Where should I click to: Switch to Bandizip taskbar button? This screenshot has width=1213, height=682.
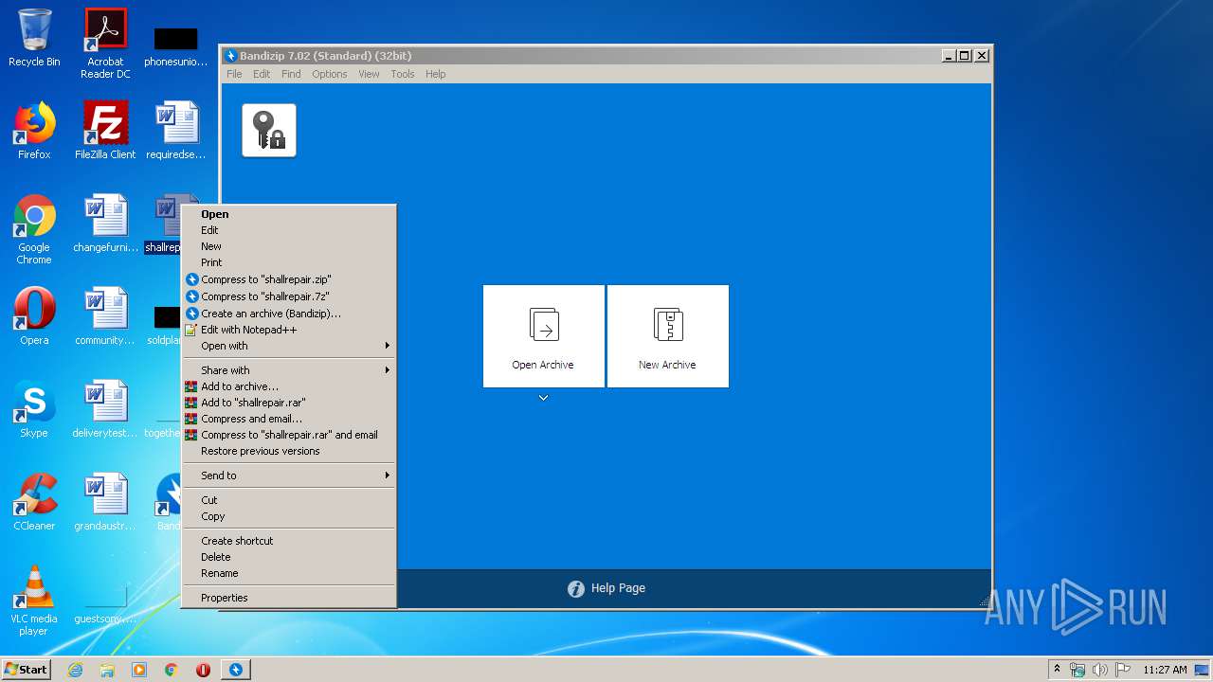click(x=235, y=670)
